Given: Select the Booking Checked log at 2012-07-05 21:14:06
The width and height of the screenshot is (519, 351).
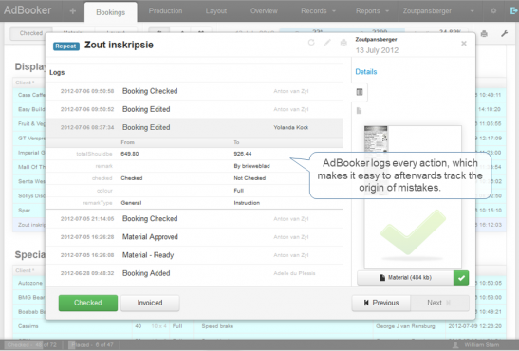Looking at the screenshot, I should (194, 219).
